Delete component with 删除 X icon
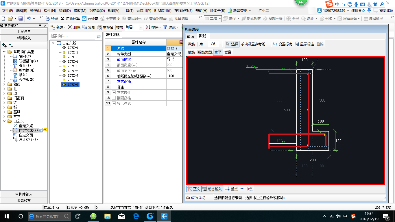Screen dimensions: 395x222 [74, 27]
